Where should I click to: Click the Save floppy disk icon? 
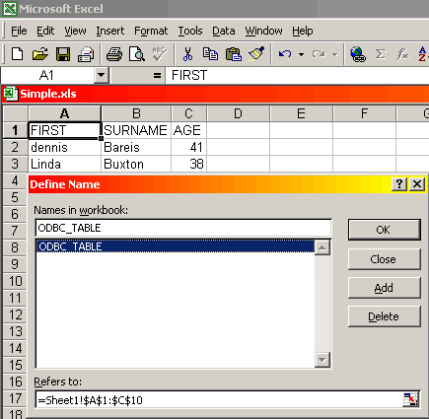coord(63,54)
